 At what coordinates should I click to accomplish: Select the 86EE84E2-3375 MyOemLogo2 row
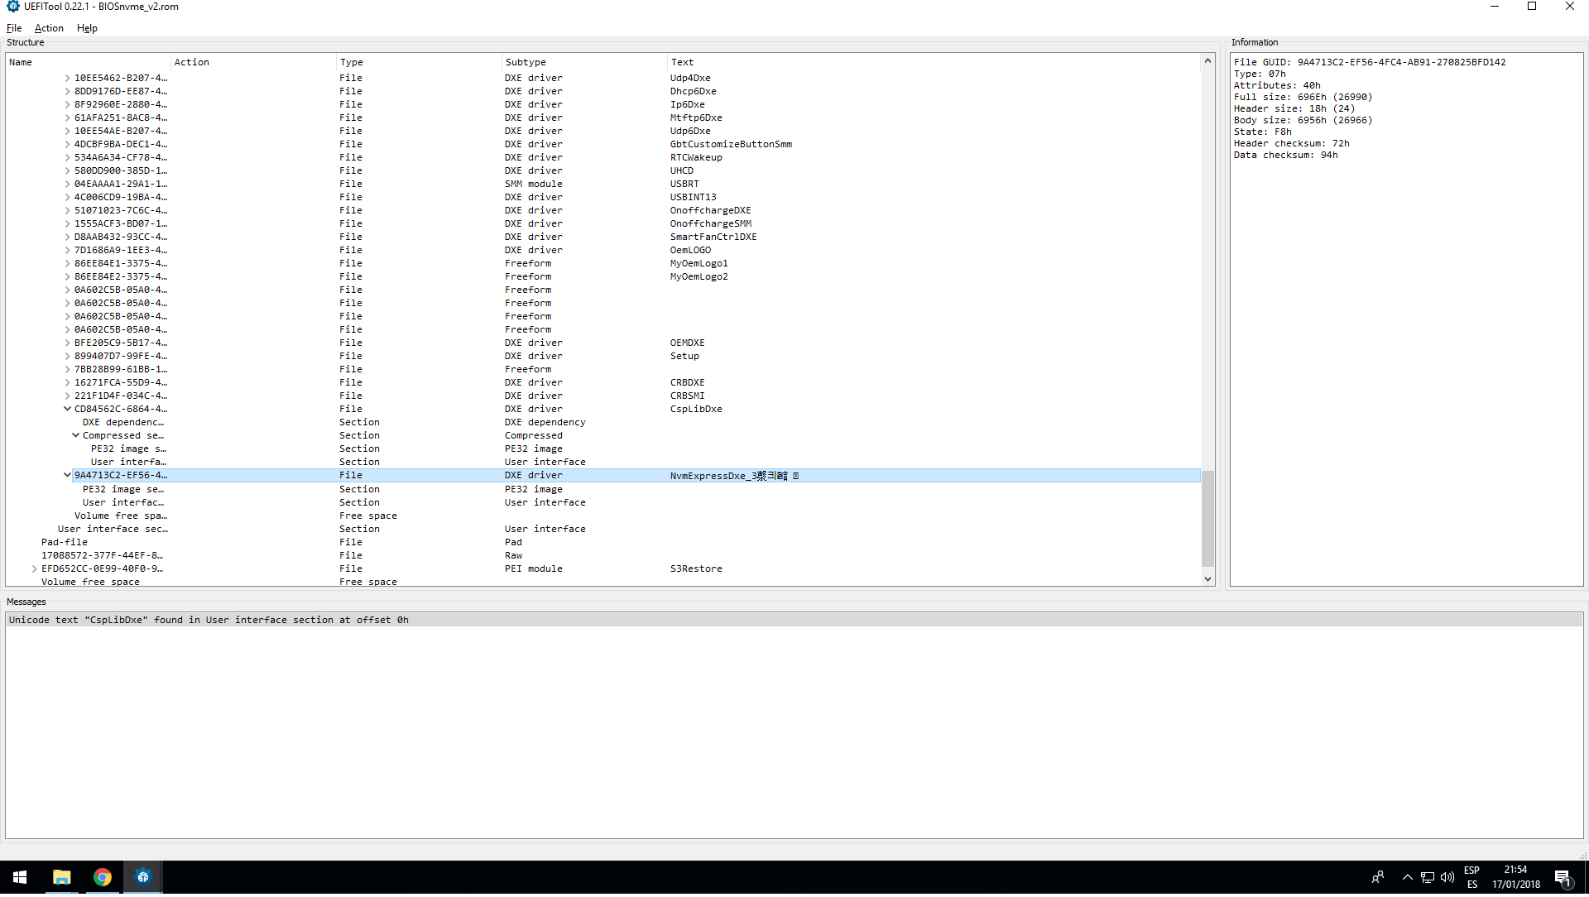coord(603,277)
